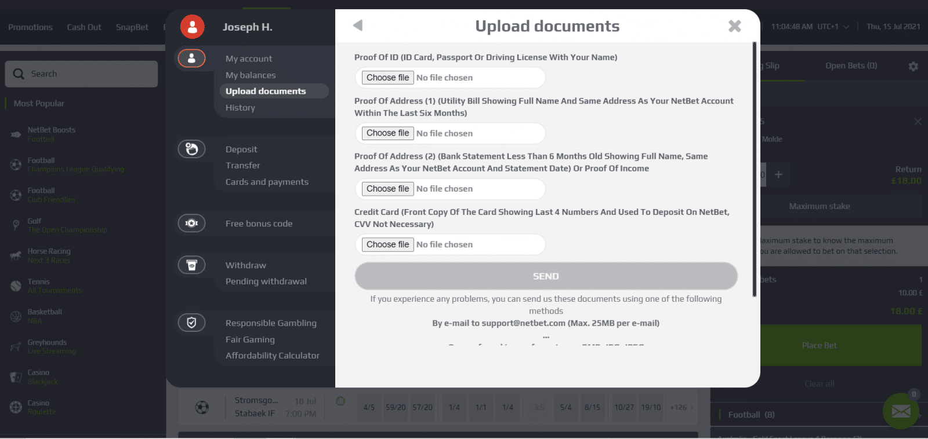This screenshot has height=439, width=928.
Task: Open the bet slip settings gear
Action: pos(913,67)
